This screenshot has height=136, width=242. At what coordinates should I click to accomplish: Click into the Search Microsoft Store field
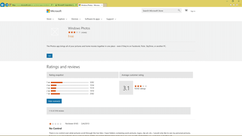(x=159, y=11)
